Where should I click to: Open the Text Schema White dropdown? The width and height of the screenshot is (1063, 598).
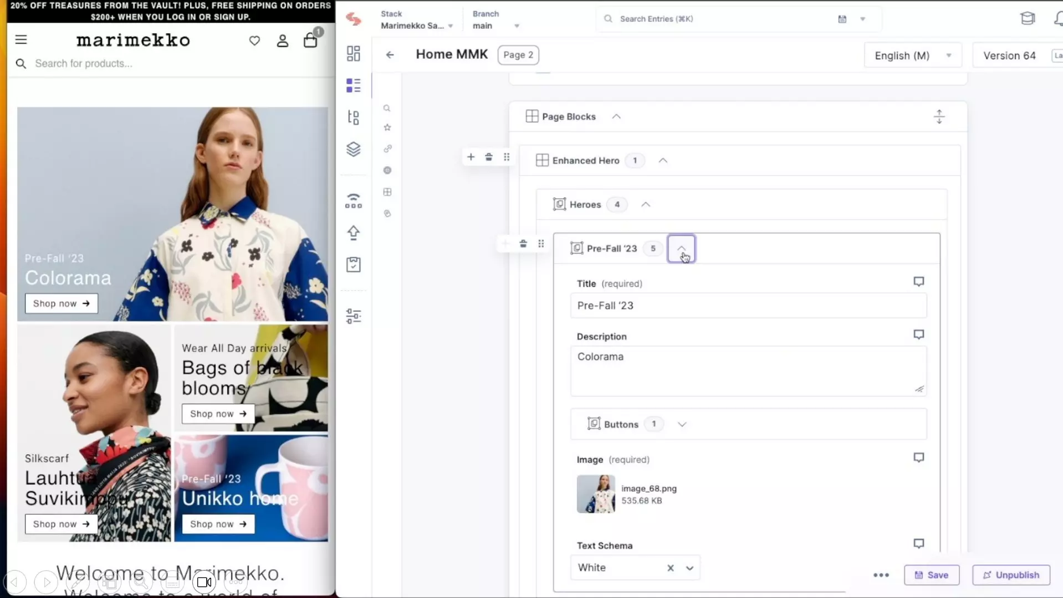click(689, 568)
